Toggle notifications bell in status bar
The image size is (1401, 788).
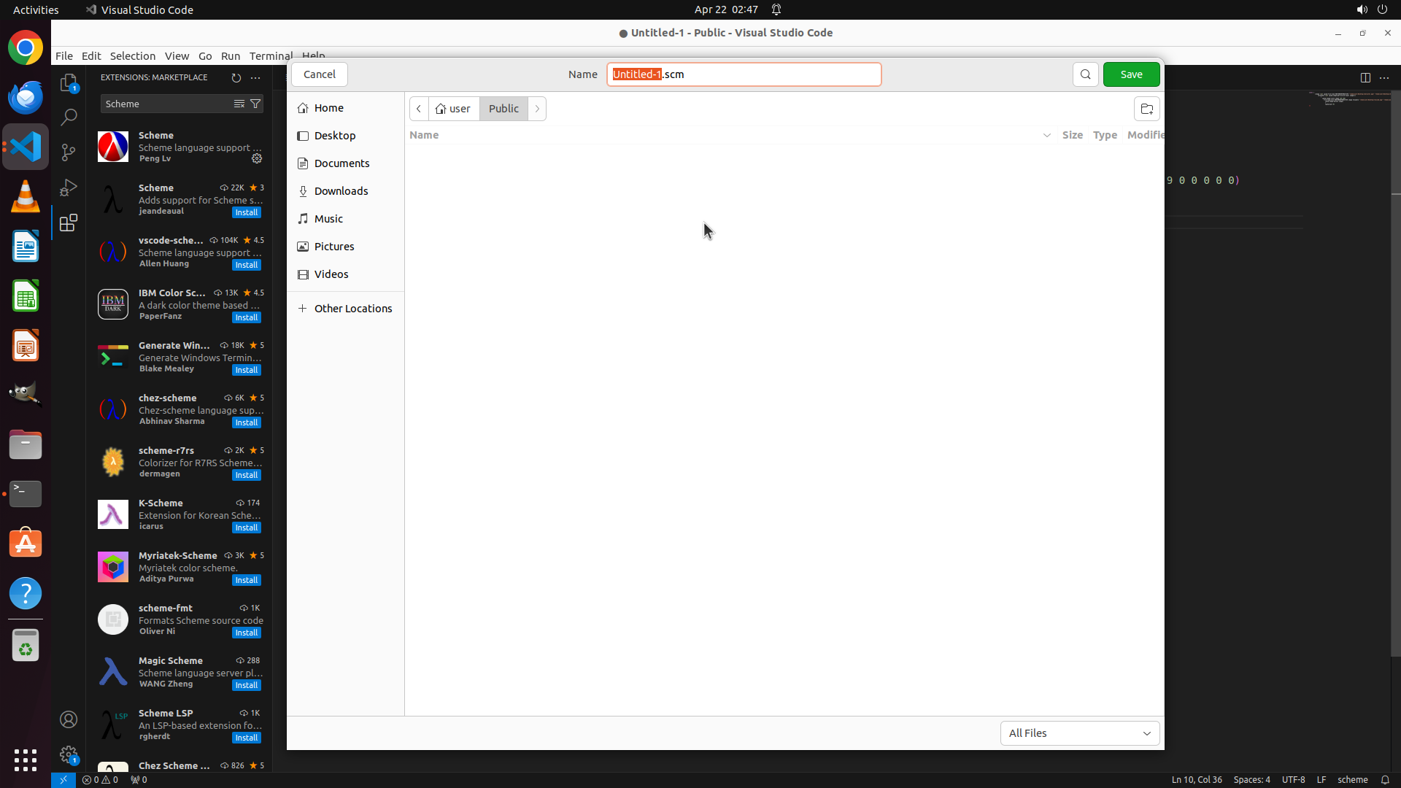click(x=1384, y=779)
